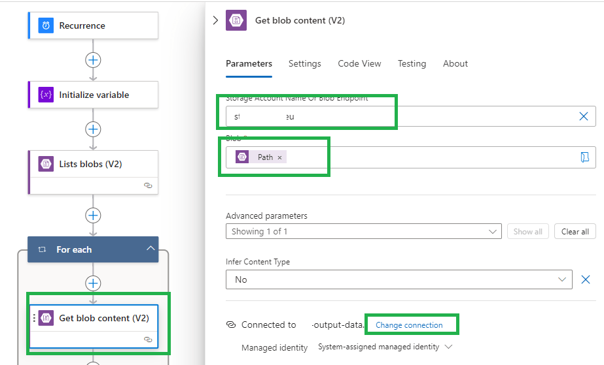604x365 pixels.
Task: Switch to the Settings tab
Action: (x=305, y=63)
